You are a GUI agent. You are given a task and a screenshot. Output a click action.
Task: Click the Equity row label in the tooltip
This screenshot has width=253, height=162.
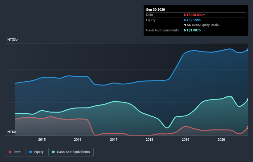(x=151, y=20)
